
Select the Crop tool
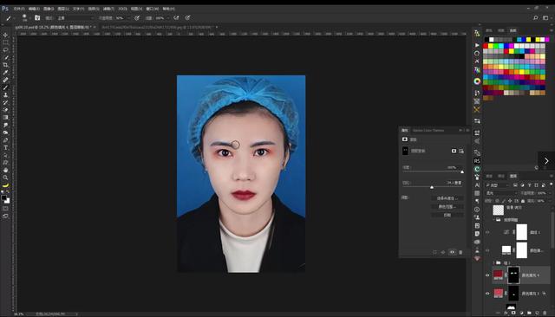coord(5,65)
